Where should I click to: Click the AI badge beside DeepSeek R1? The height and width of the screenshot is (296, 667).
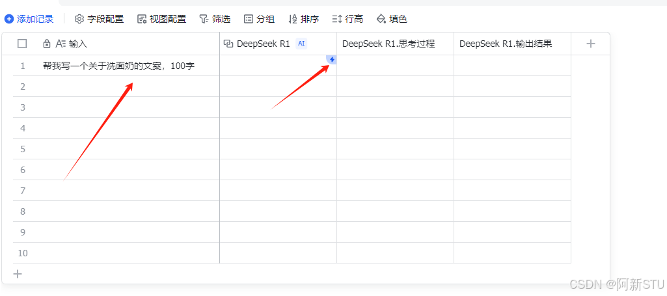(301, 44)
